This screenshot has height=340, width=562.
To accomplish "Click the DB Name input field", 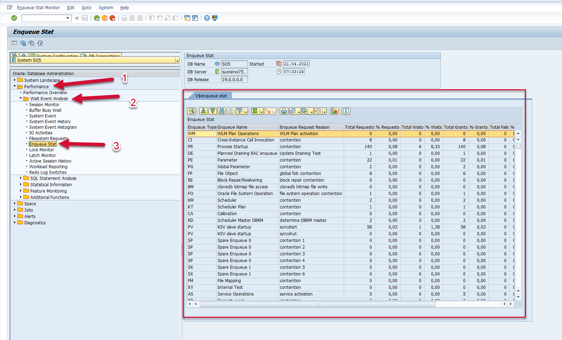I will point(234,64).
